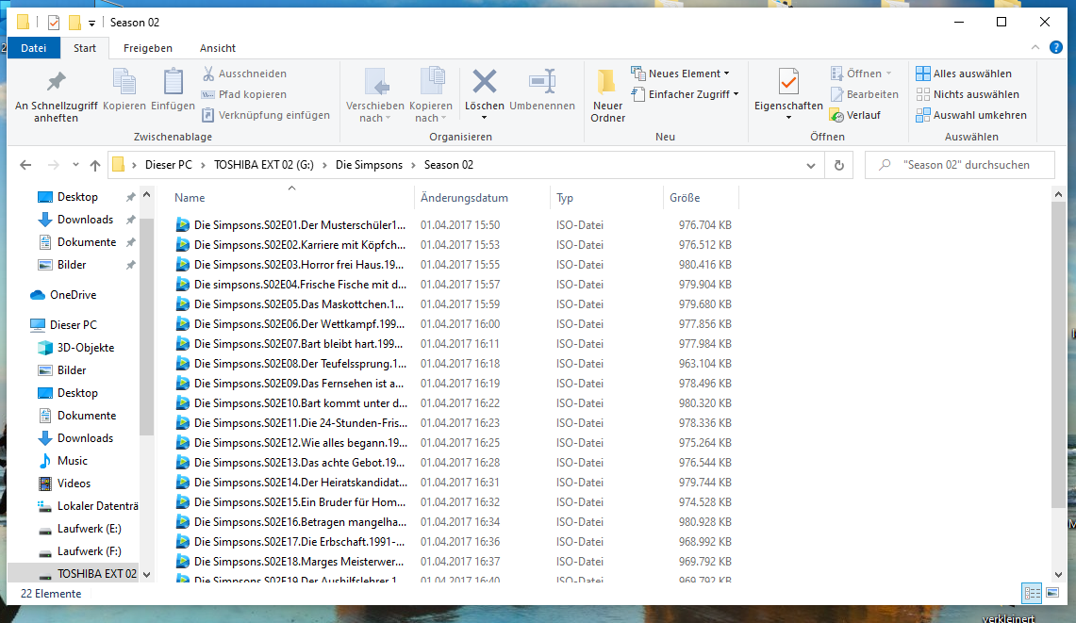
Task: Switch to the Ansicht tab
Action: tap(218, 48)
